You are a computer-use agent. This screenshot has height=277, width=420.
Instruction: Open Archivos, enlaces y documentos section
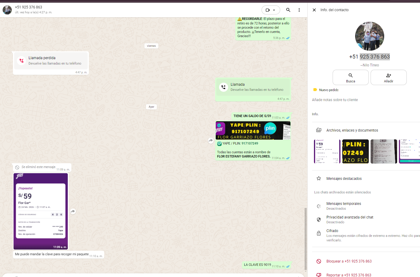352,130
